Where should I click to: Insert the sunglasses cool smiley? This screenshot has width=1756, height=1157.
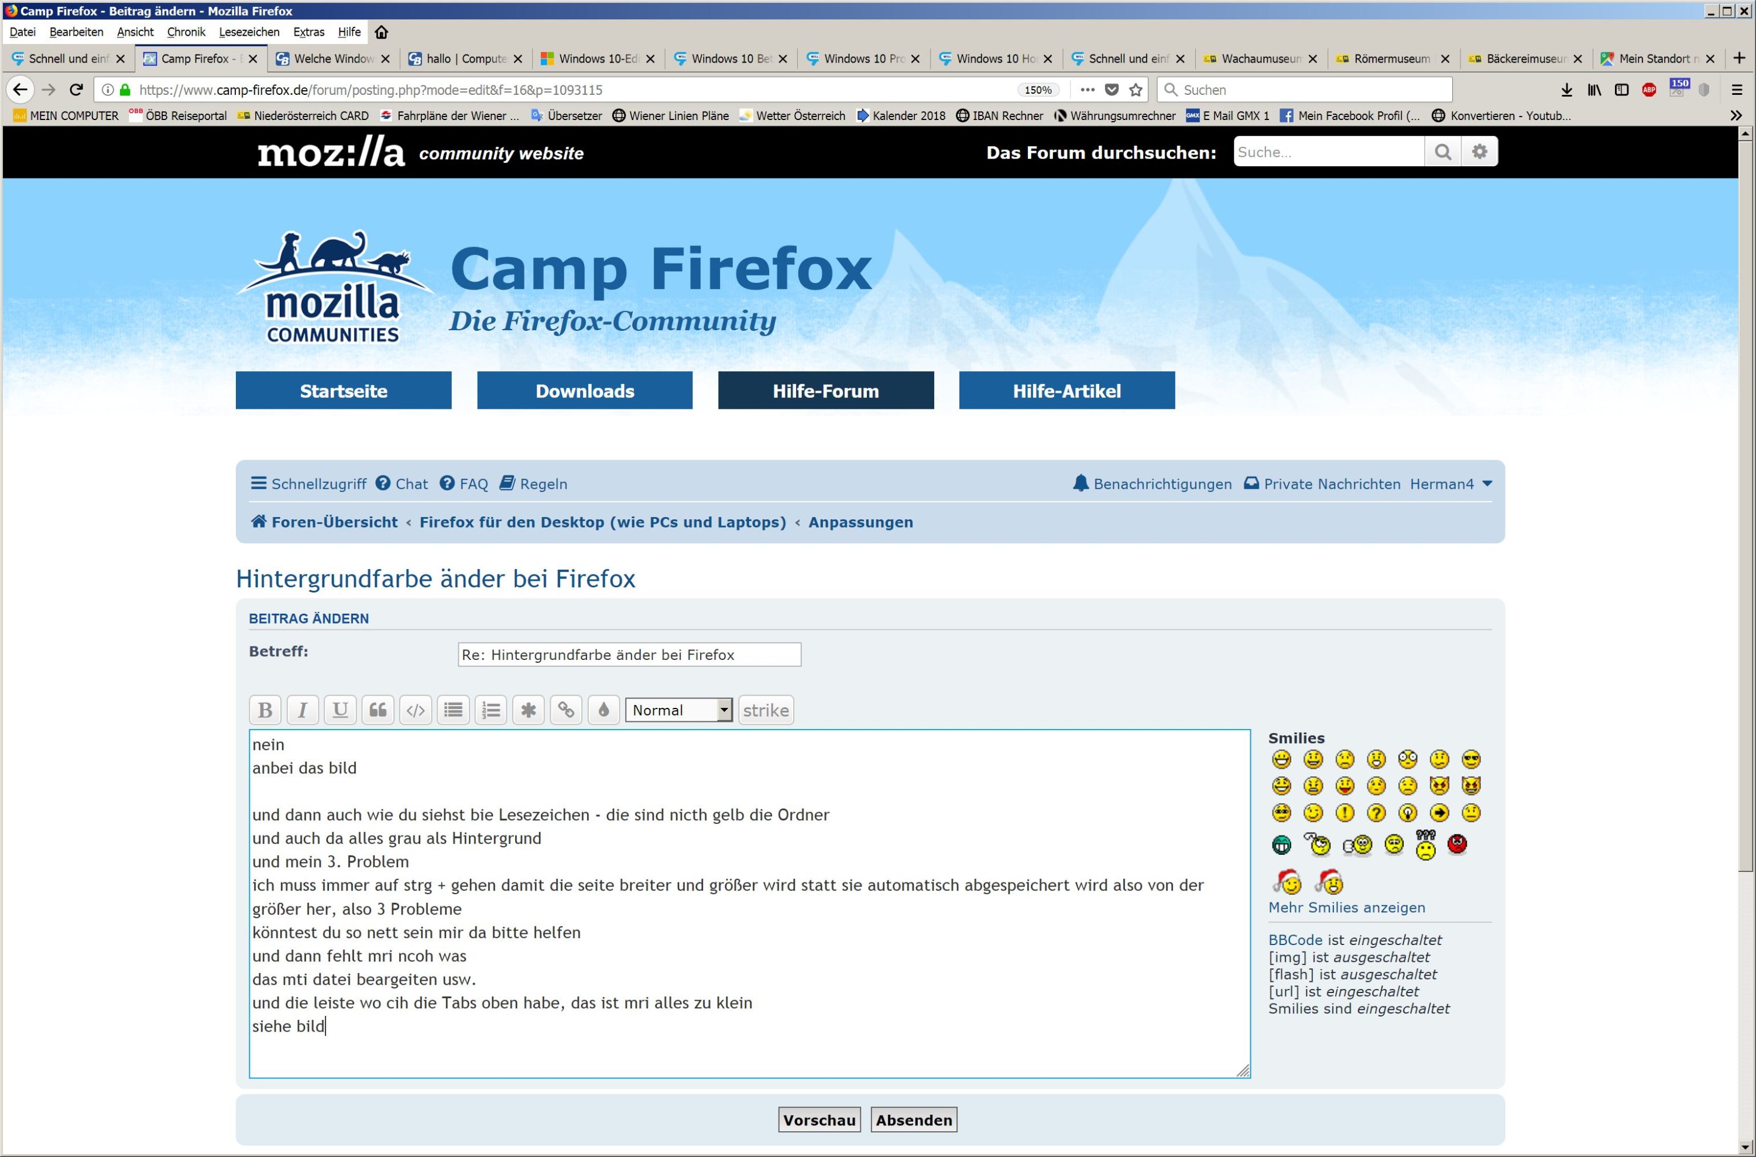click(x=1470, y=759)
